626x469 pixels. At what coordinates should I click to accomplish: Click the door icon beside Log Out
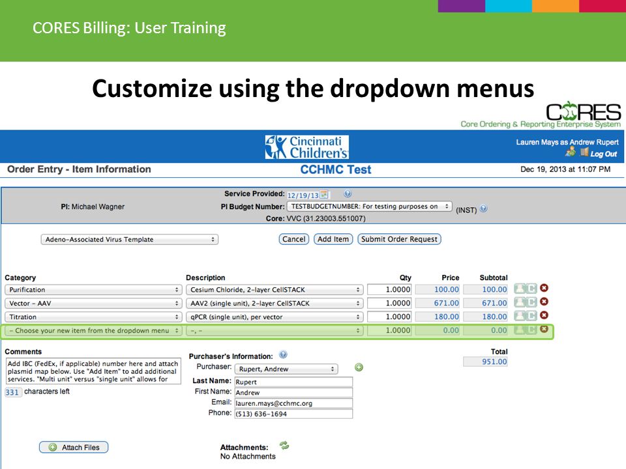click(x=584, y=152)
